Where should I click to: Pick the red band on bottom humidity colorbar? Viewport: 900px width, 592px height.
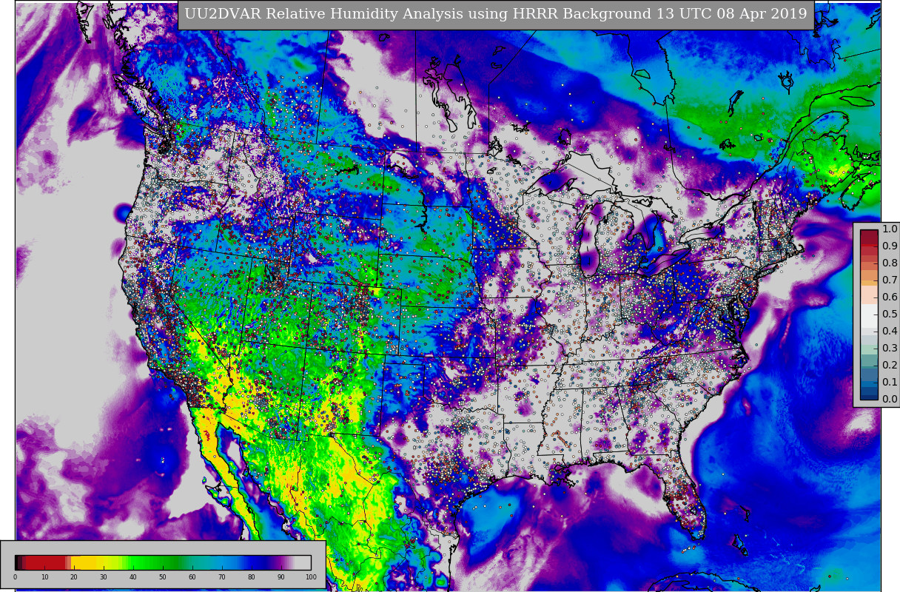click(46, 562)
